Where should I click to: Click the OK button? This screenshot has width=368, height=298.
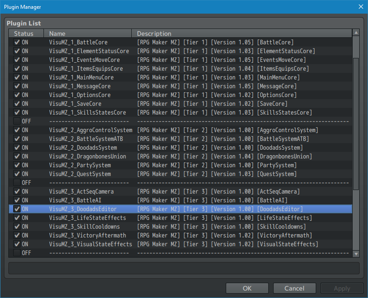(x=247, y=288)
